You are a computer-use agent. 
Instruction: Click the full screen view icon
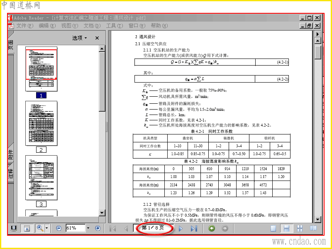click(x=14, y=228)
